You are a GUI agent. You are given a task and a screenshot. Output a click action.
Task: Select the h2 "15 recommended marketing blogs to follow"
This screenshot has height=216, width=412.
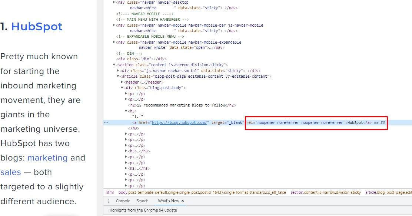[182, 105]
